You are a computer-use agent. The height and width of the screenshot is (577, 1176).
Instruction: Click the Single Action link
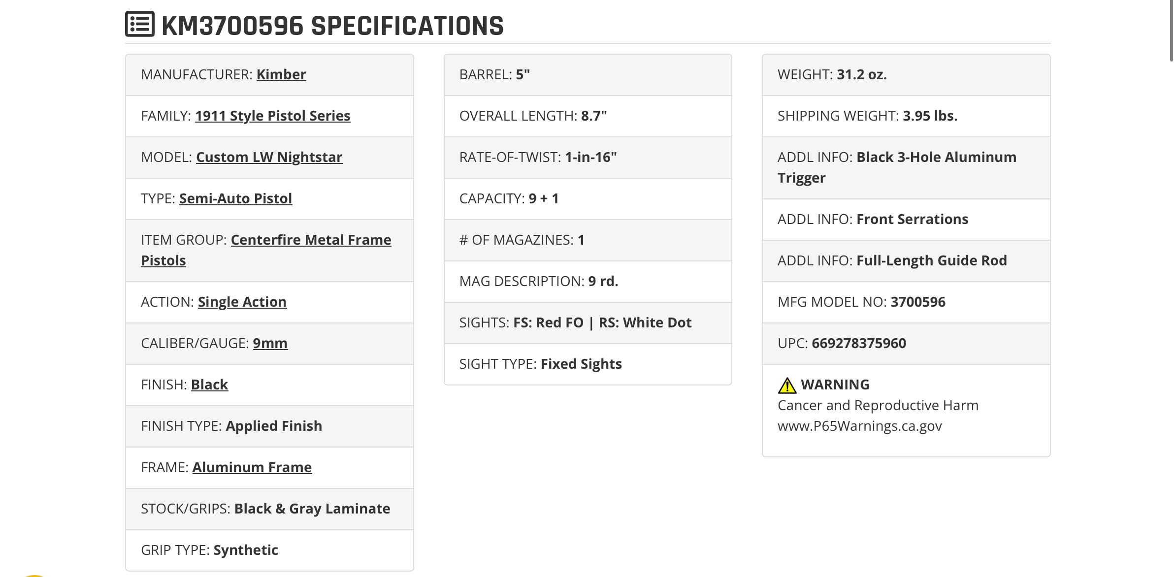[x=242, y=302]
